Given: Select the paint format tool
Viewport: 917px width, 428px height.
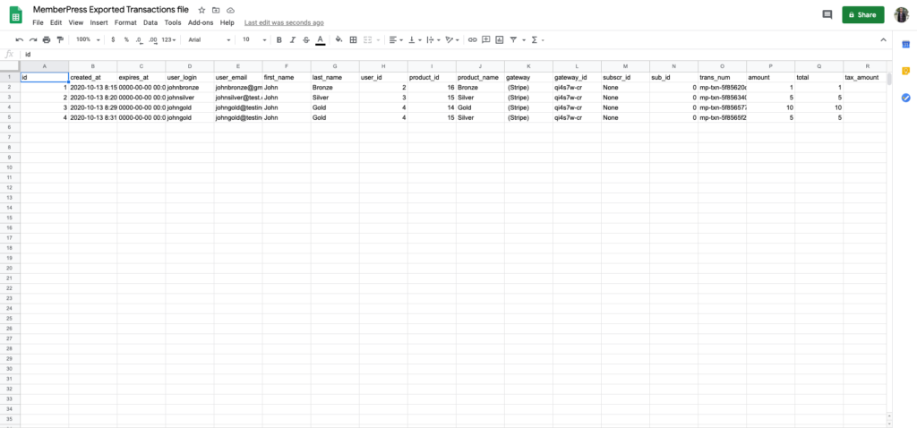Looking at the screenshot, I should [x=60, y=39].
